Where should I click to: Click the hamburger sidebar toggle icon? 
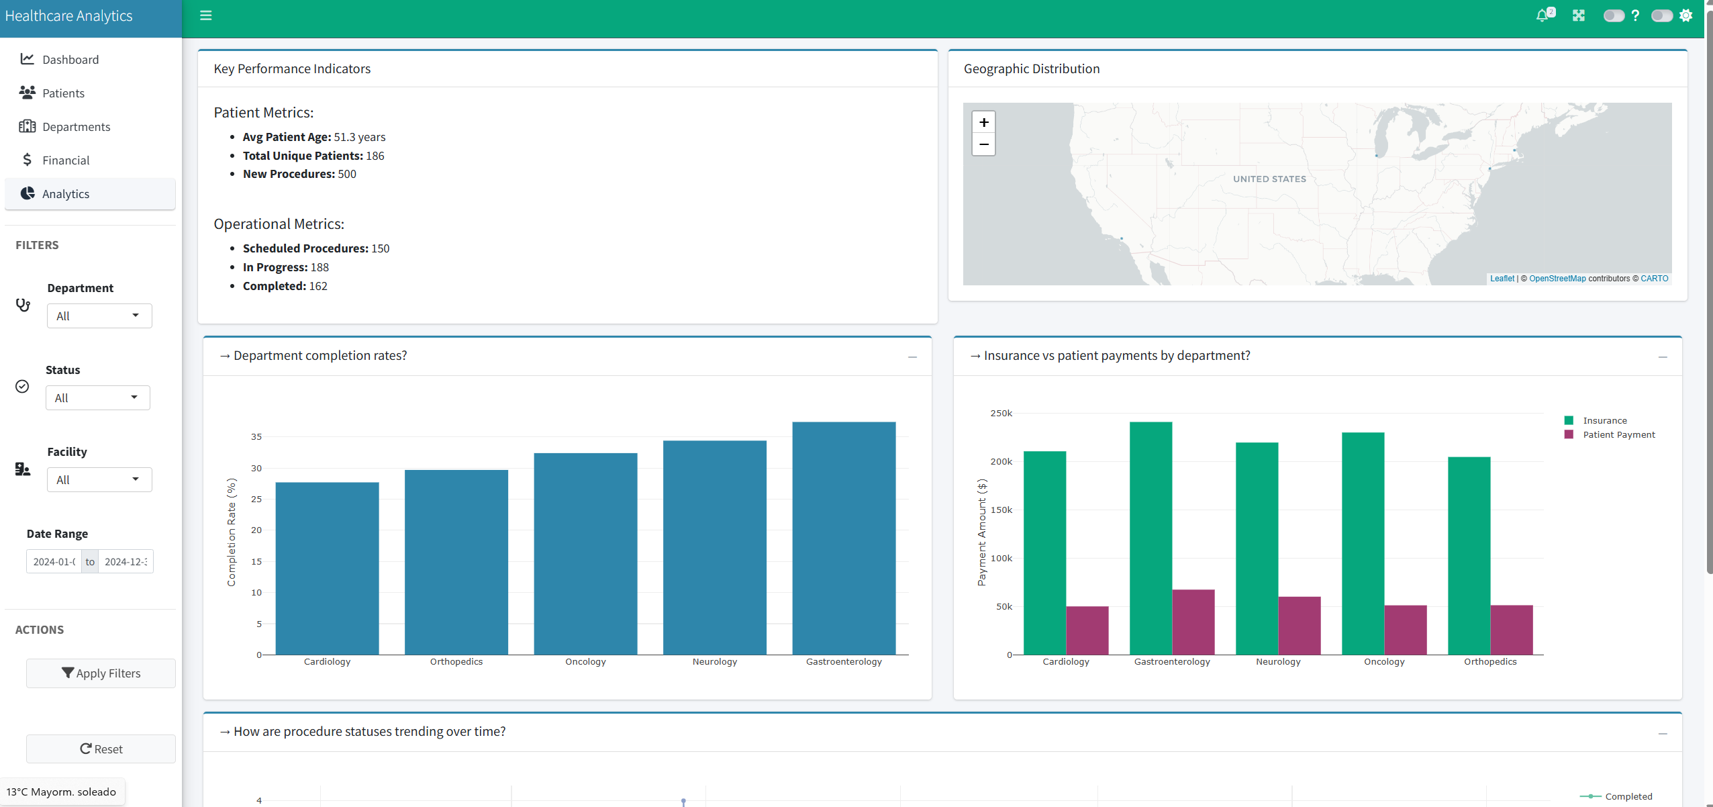206,15
